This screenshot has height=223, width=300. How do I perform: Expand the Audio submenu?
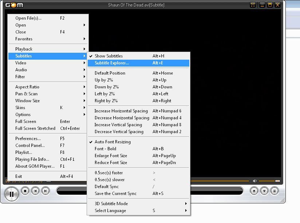(48, 70)
